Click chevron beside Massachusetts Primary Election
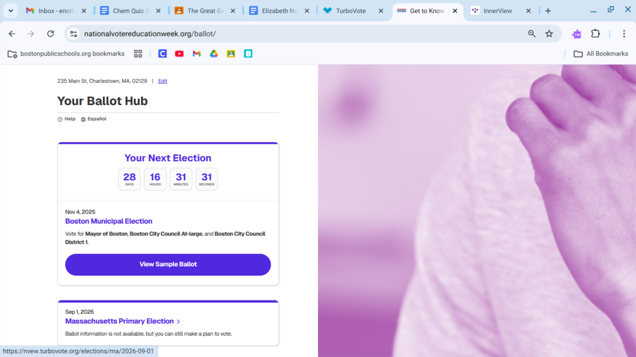This screenshot has height=357, width=636. coord(178,321)
